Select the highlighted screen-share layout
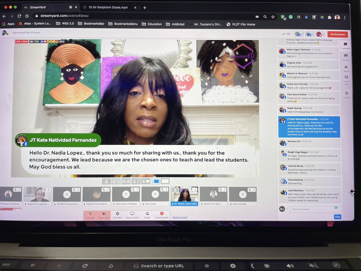This screenshot has width=361, height=271. pyautogui.click(x=155, y=181)
